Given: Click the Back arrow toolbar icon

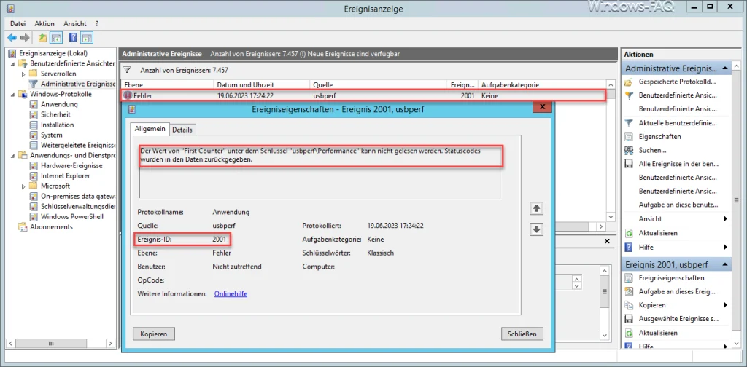Looking at the screenshot, I should coord(12,38).
